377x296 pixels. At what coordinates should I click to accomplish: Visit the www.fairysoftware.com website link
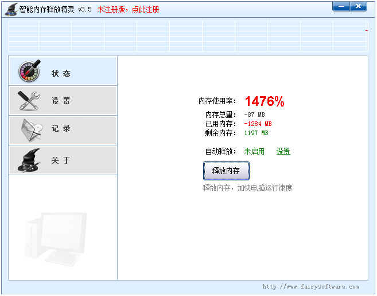point(310,287)
